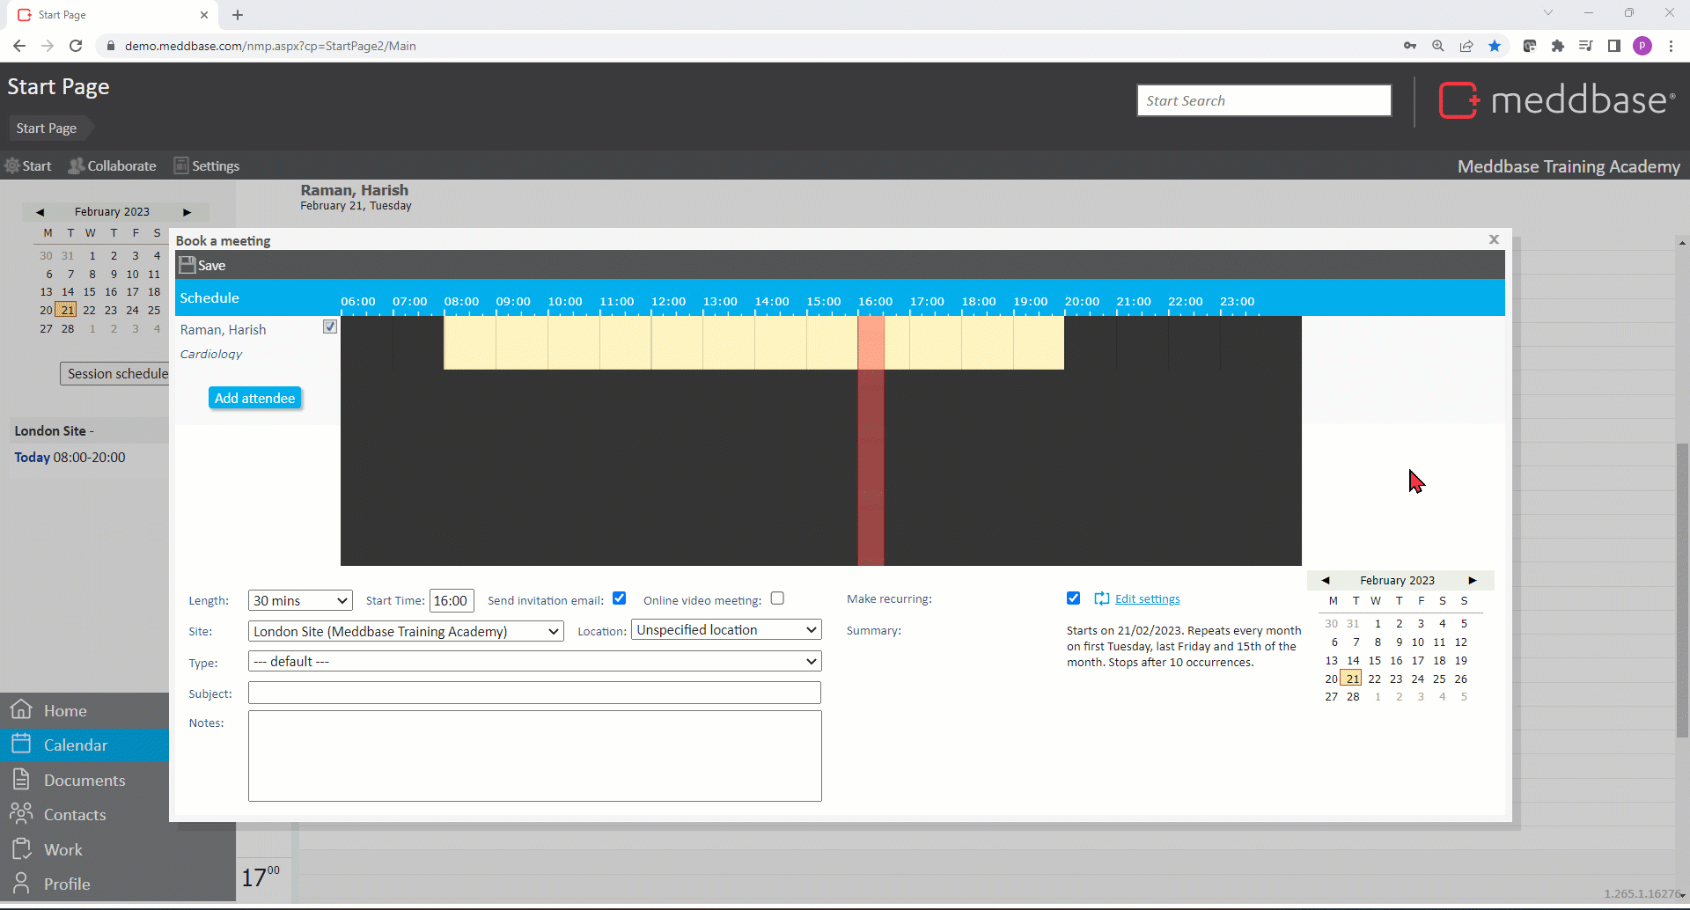Open the Length dropdown

300,600
